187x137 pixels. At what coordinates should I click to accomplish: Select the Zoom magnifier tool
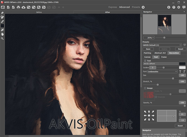pyautogui.click(x=2, y=38)
